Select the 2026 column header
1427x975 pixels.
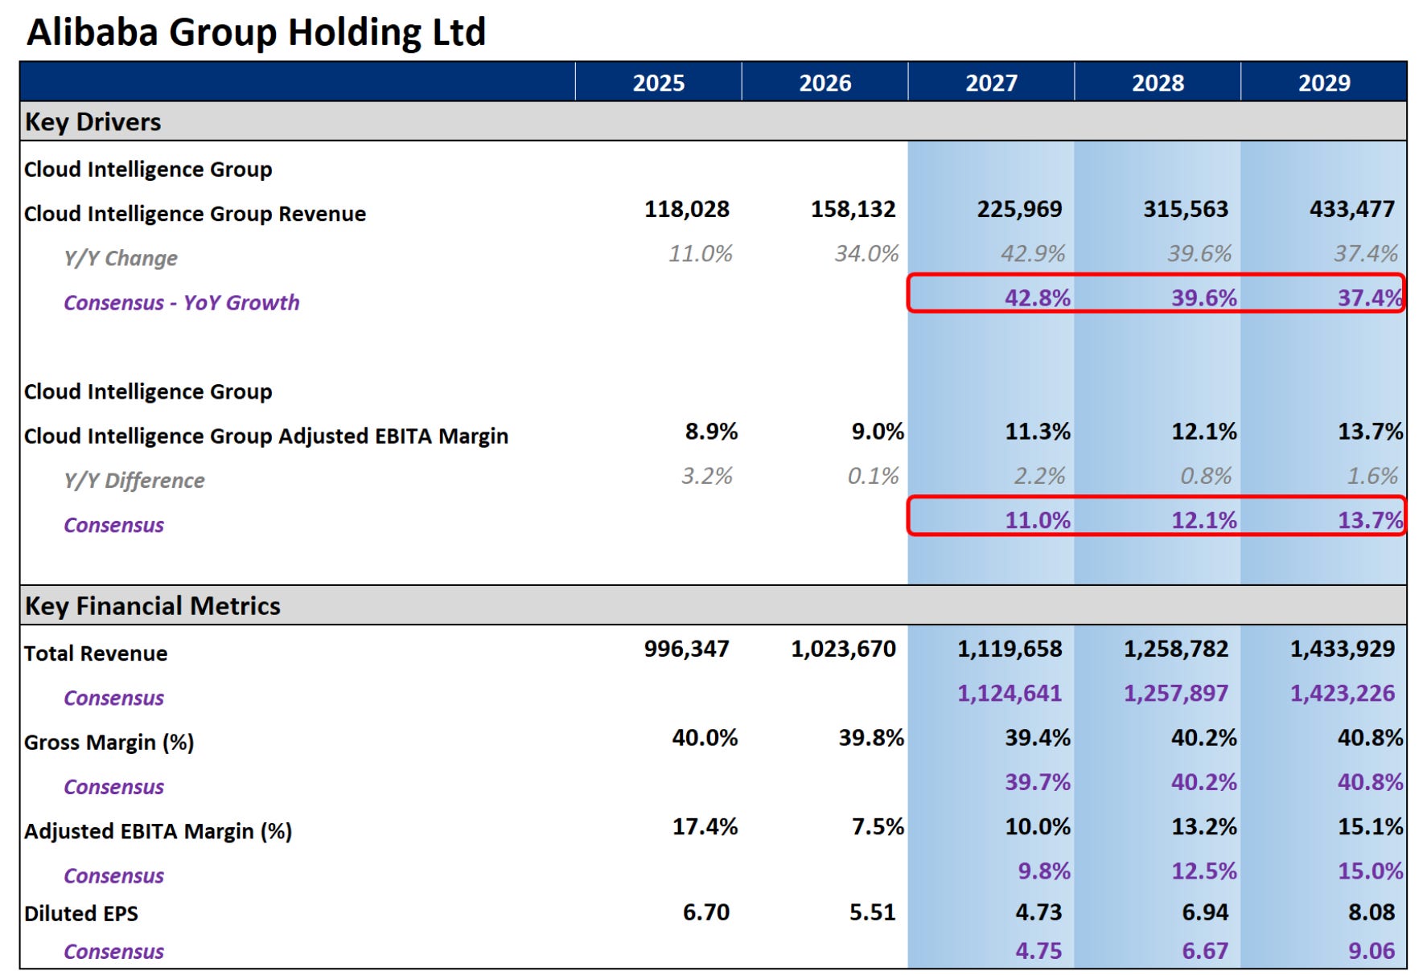click(825, 83)
